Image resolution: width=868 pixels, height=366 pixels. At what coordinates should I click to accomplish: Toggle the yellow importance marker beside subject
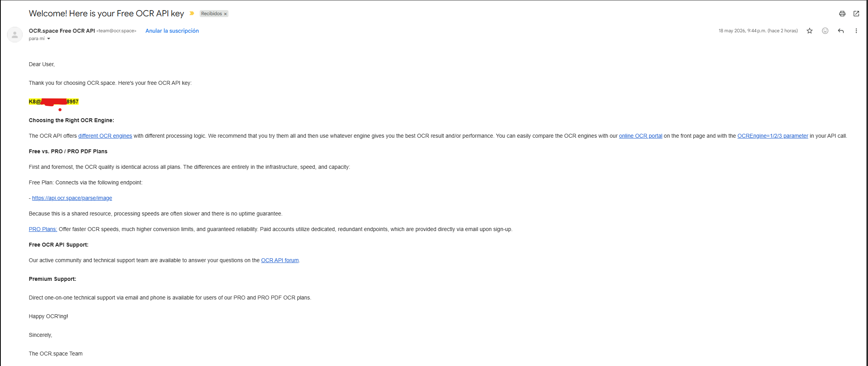tap(192, 14)
